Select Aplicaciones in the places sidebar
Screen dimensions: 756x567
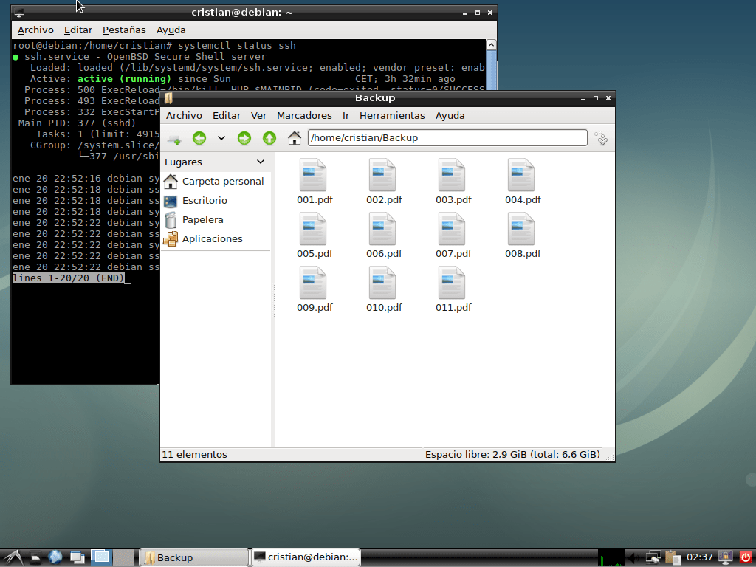212,239
